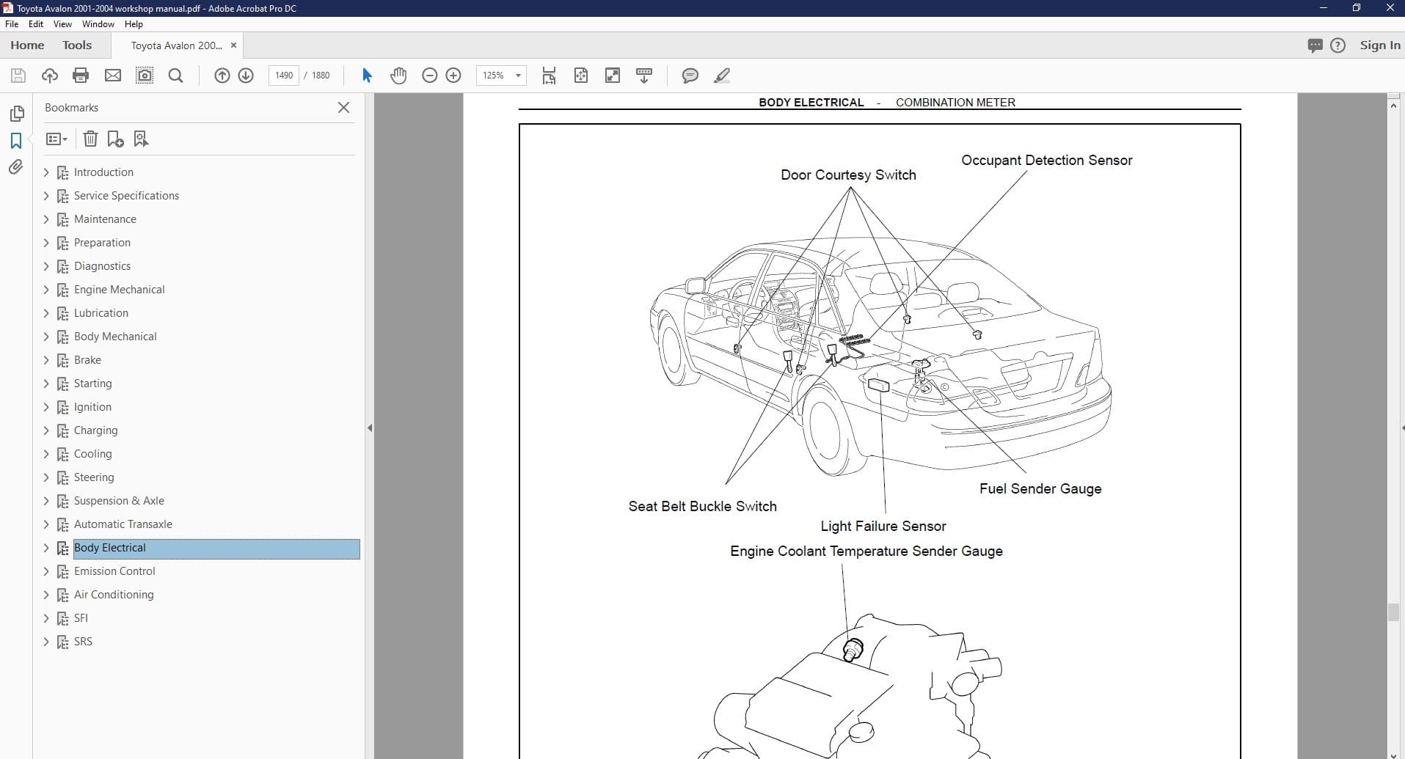
Task: Switch to the Tools tab
Action: coord(77,45)
